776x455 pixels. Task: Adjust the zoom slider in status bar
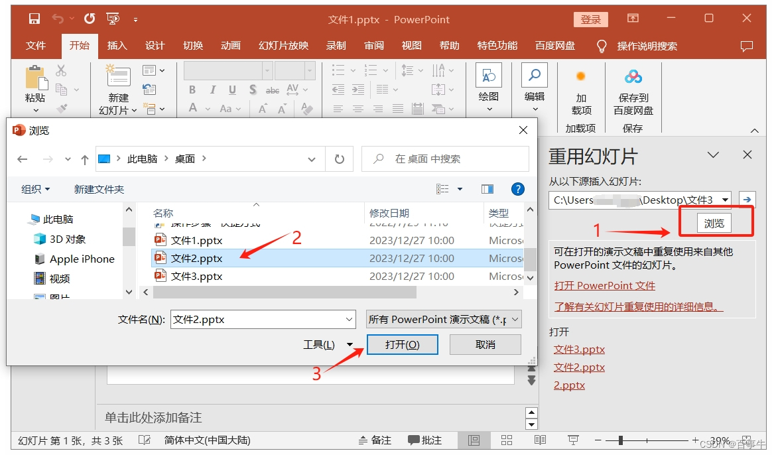[x=621, y=440]
